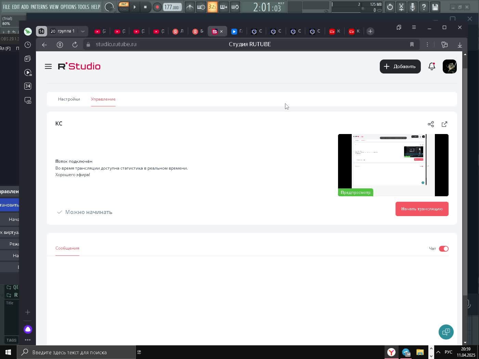
Task: Click the sidebar icon labeled 34
Action: pyautogui.click(x=28, y=86)
